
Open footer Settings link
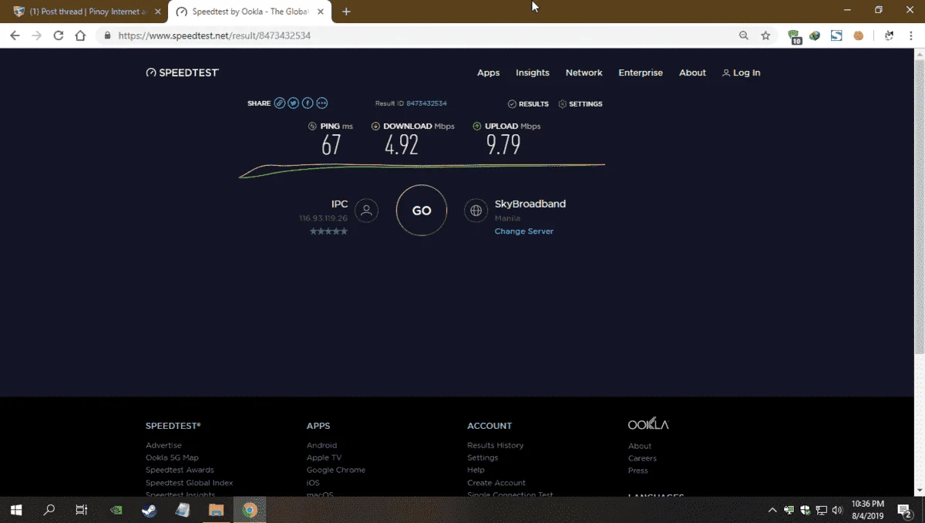pos(483,457)
